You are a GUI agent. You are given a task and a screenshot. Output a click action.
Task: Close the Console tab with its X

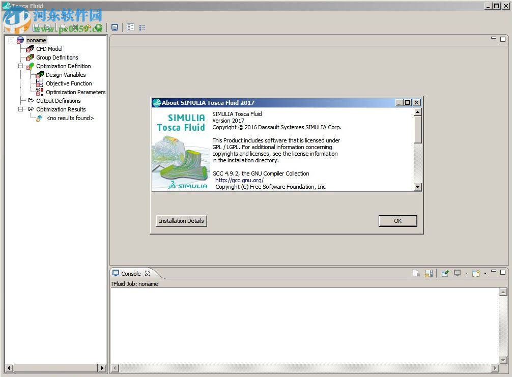tap(148, 273)
